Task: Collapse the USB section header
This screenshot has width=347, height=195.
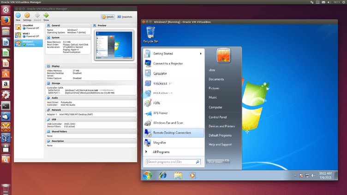Action: click(x=91, y=119)
